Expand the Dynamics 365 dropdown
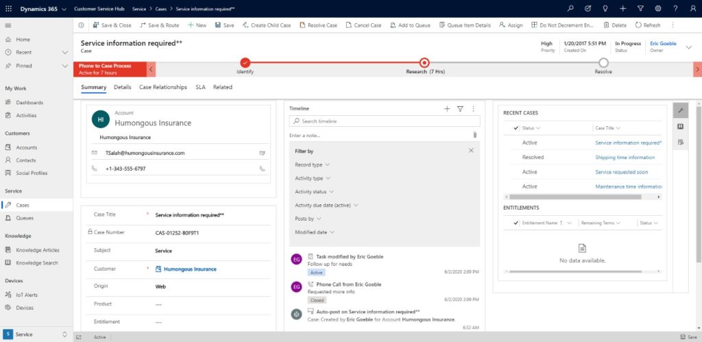The image size is (702, 342). (64, 9)
